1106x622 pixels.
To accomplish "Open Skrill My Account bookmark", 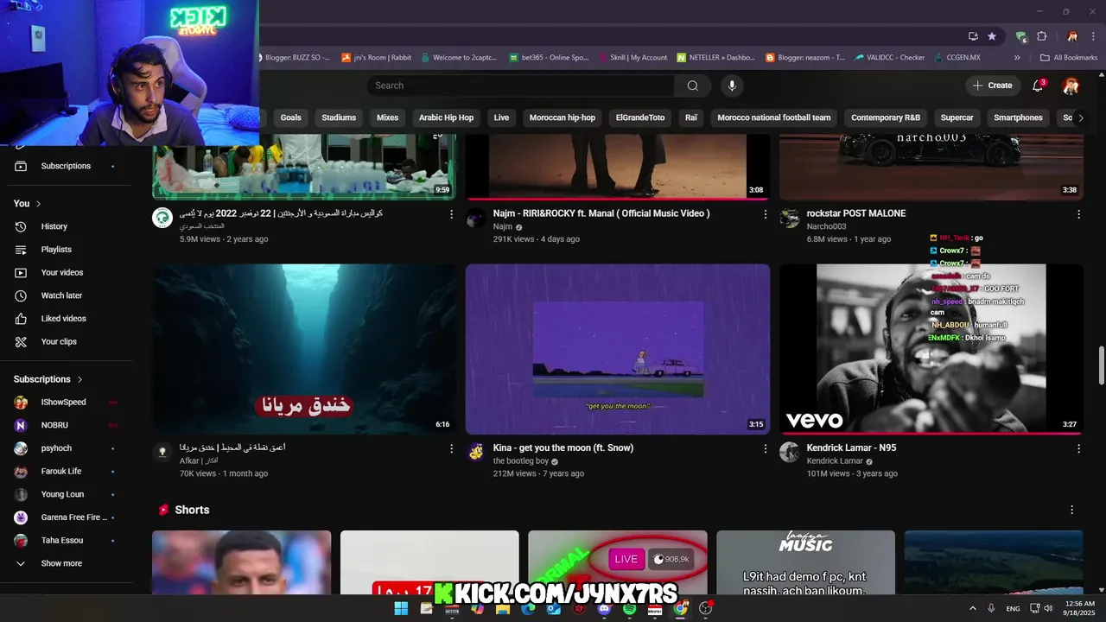I will [632, 58].
